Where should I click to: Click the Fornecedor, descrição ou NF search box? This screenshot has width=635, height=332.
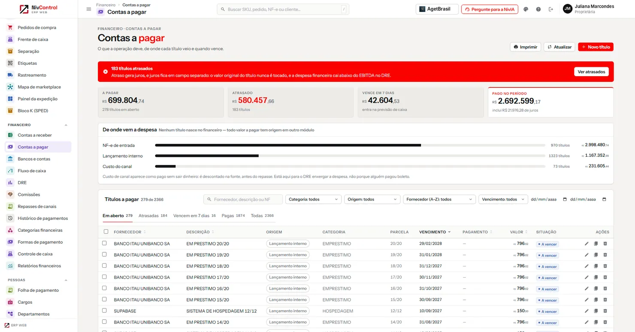[243, 199]
